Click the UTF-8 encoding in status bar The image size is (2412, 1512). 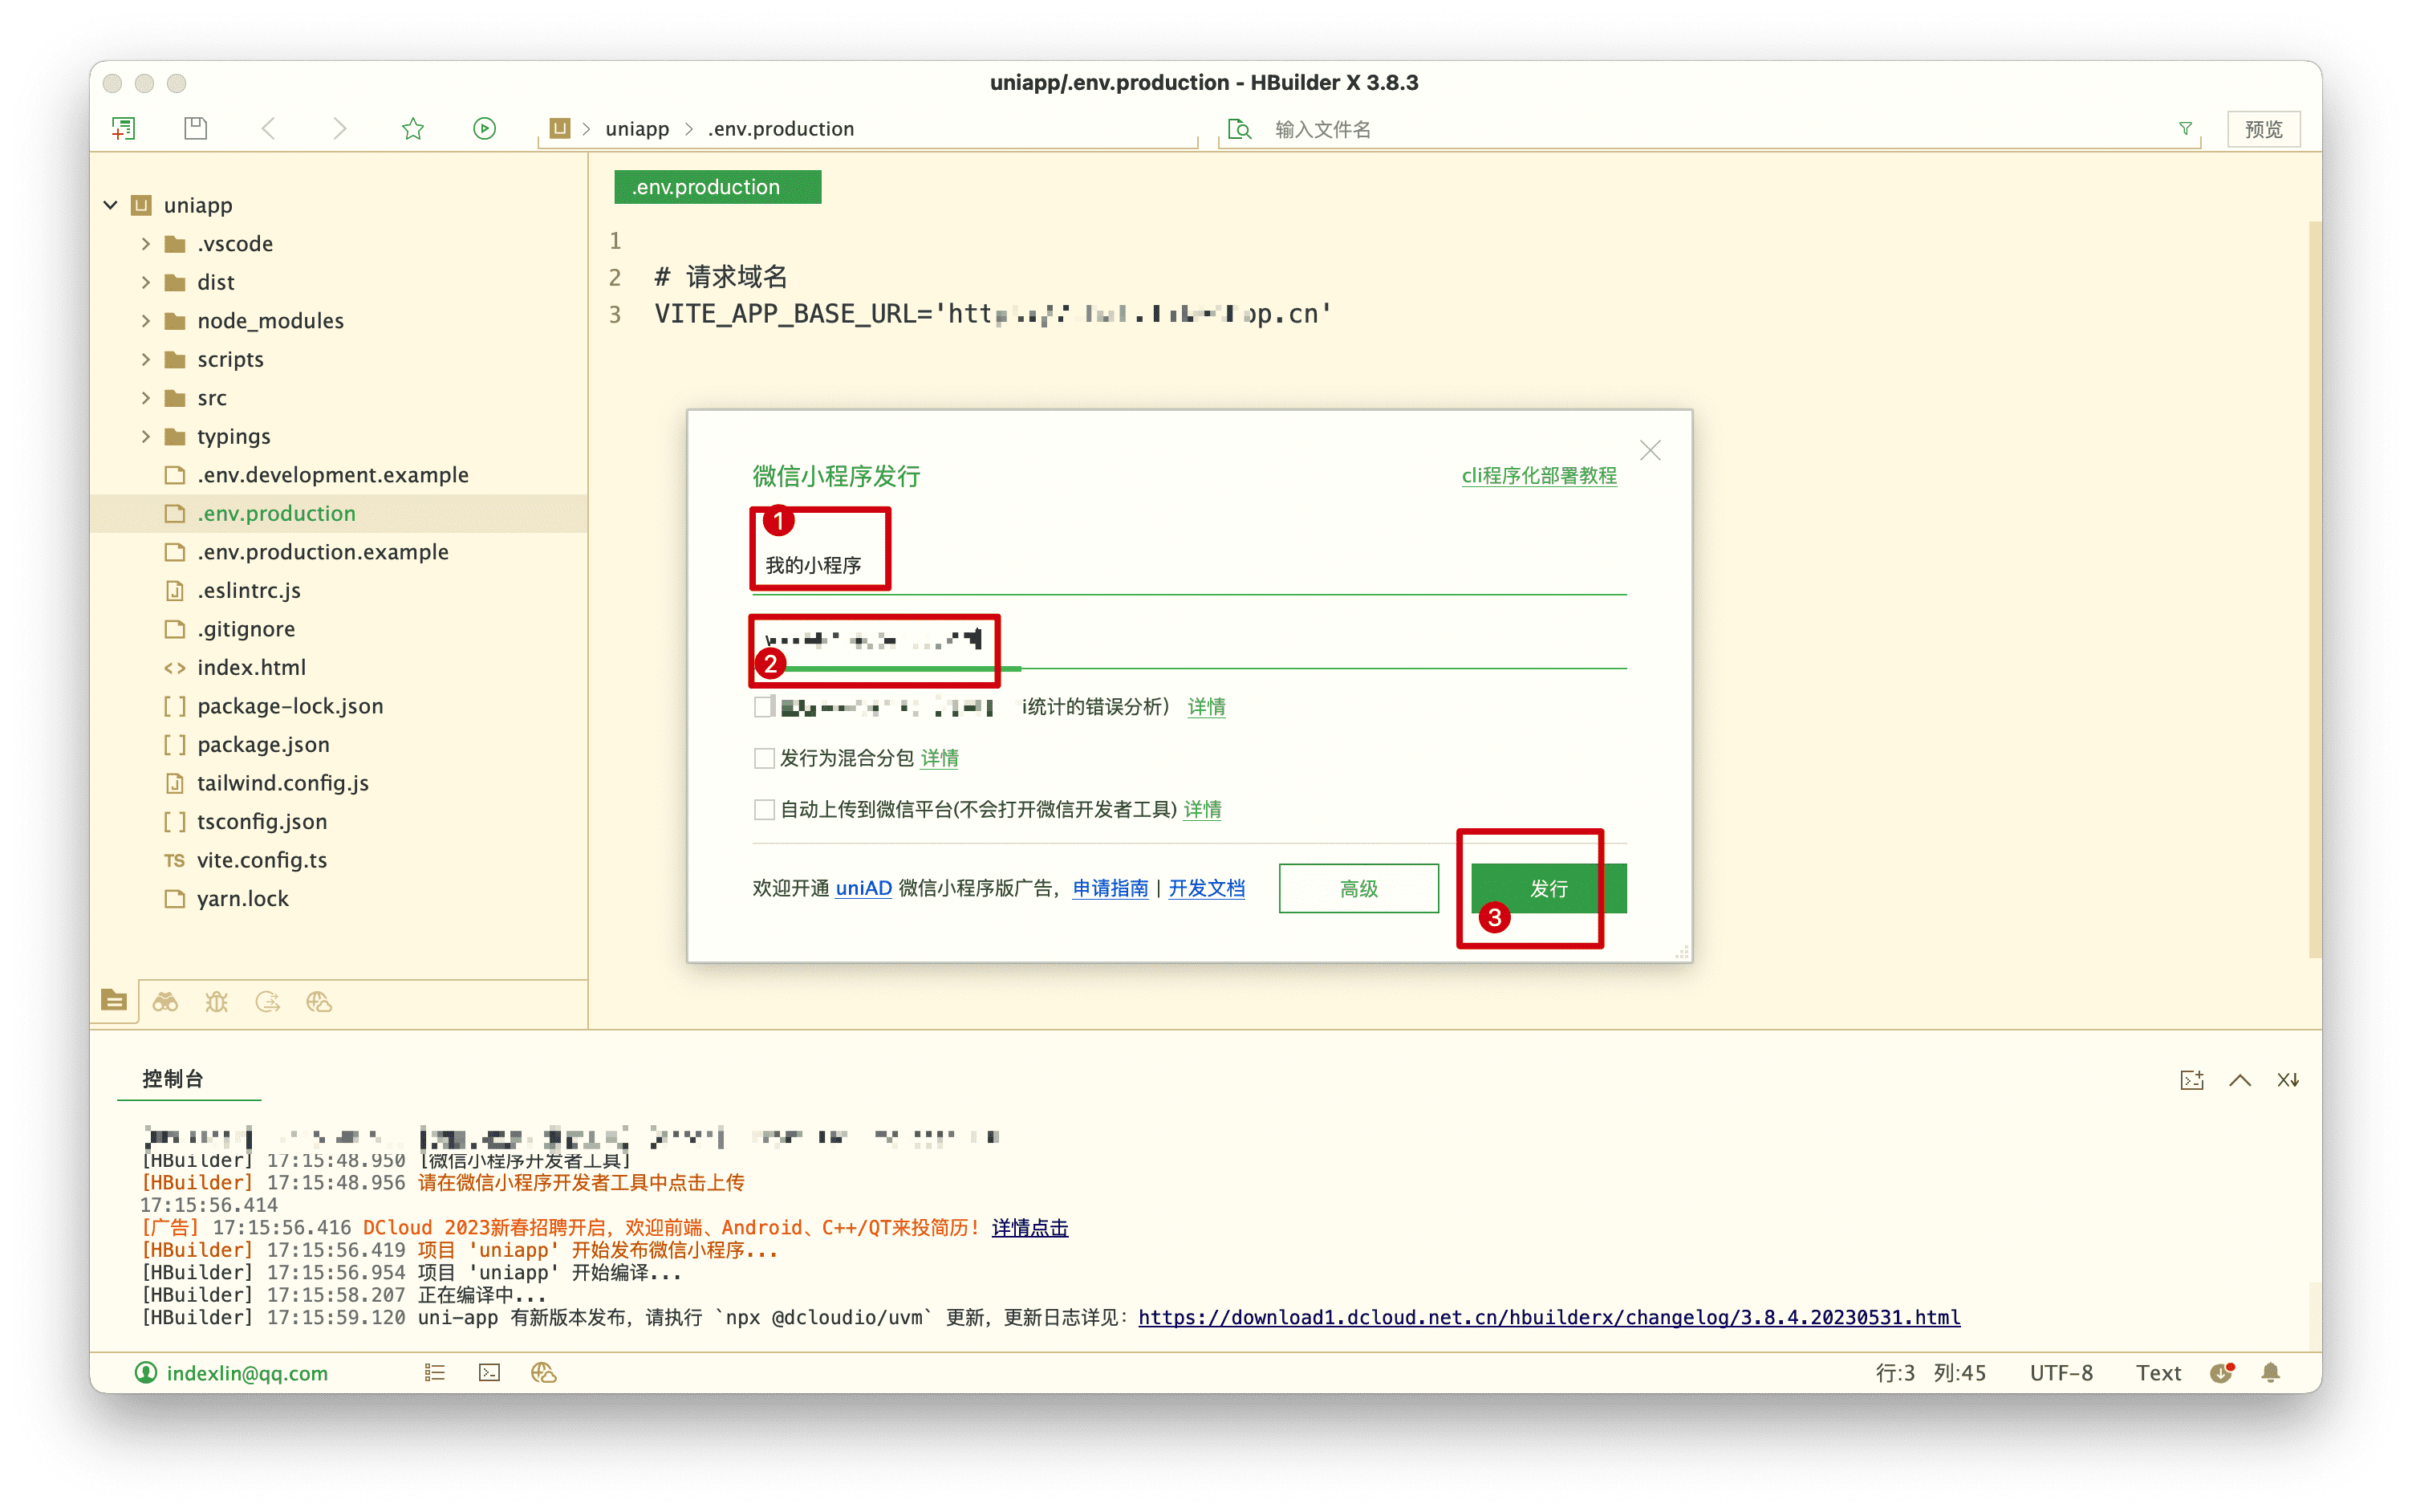point(2060,1373)
